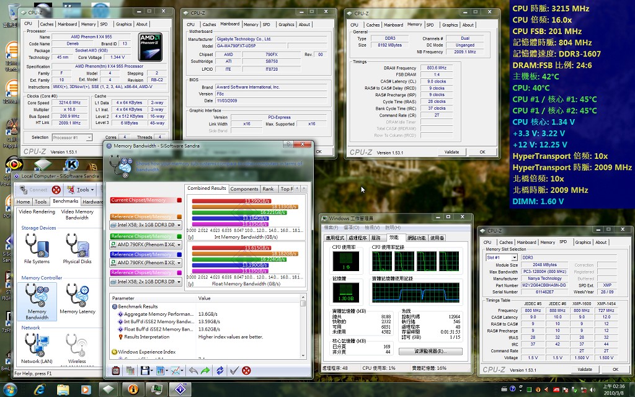
Task: Open the Tools dropdown in Sandra toolbar
Action: 80,190
